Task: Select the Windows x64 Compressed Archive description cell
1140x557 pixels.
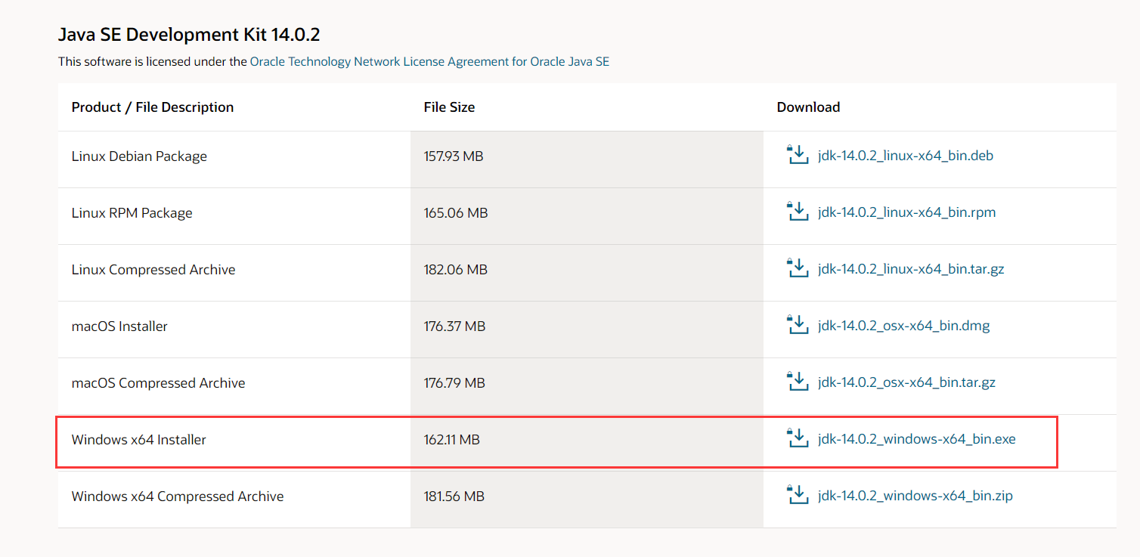Action: pos(234,500)
